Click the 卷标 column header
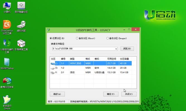 pos(97,59)
